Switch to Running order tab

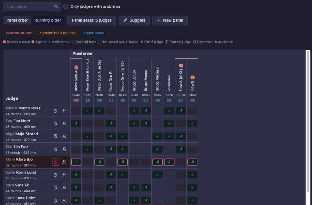point(48,20)
